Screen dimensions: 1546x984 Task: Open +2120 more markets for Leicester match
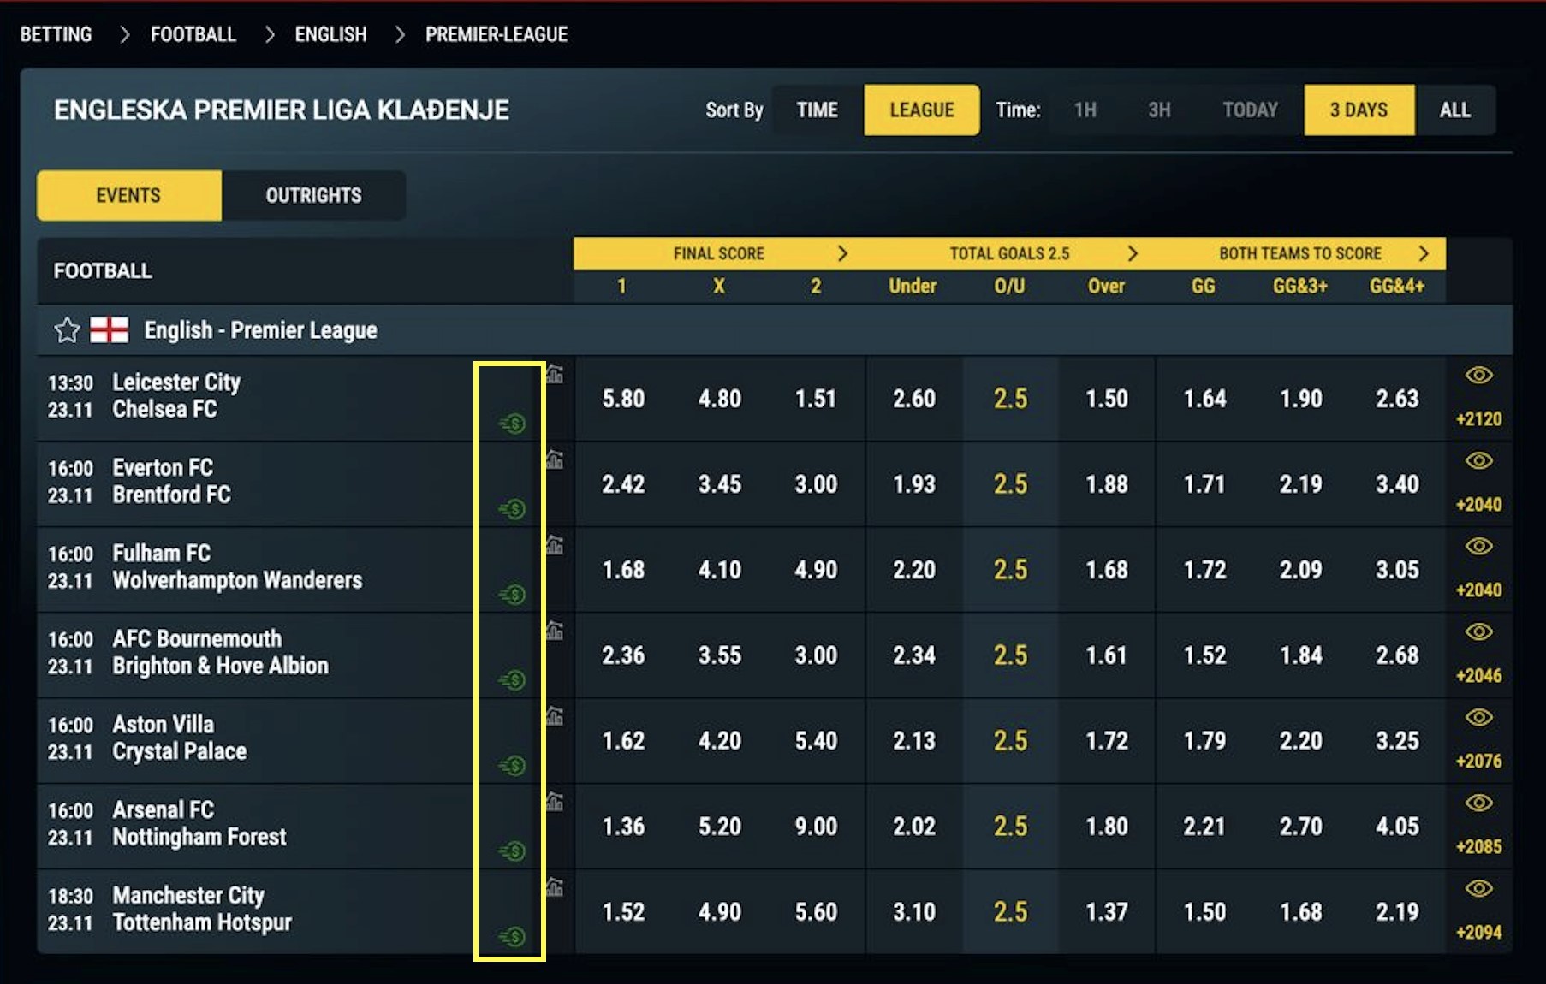1479,419
